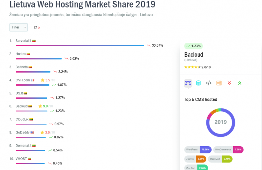
Task: Click the Lithuanian flag next to CloudLix
Action: pyautogui.click(x=31, y=119)
